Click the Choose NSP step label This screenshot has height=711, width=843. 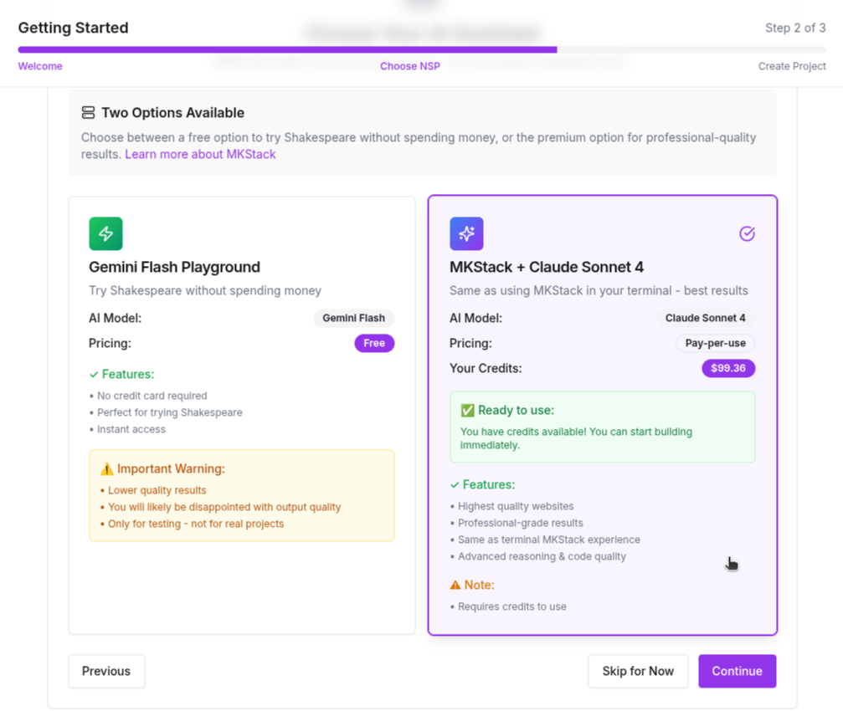(x=409, y=66)
